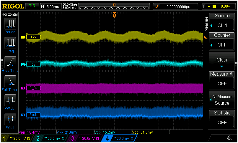The image size is (238, 143).
Task: Click the 12v channel label
Action: 33,37
